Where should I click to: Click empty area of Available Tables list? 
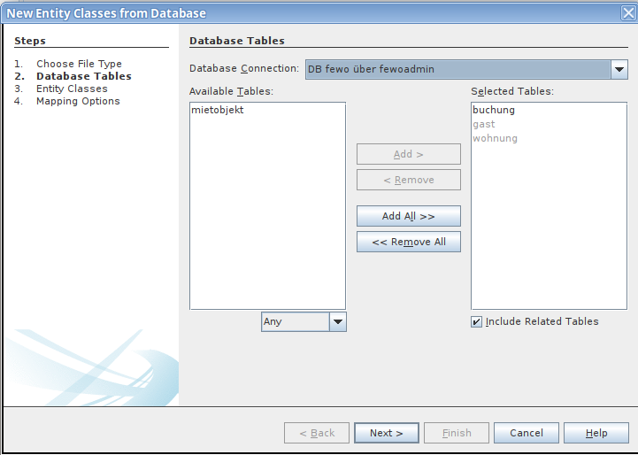pyautogui.click(x=267, y=221)
